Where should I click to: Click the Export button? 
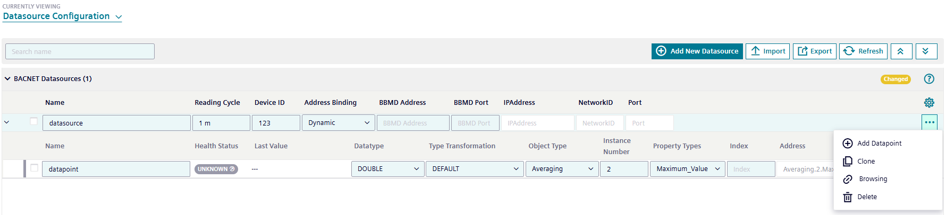click(x=815, y=51)
